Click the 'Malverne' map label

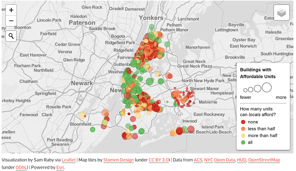coord(208,102)
